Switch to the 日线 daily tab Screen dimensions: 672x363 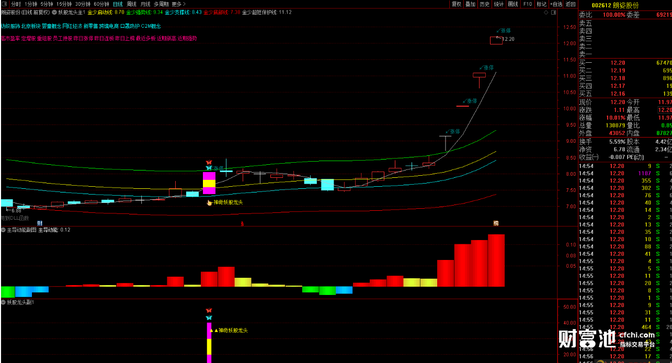118,4
